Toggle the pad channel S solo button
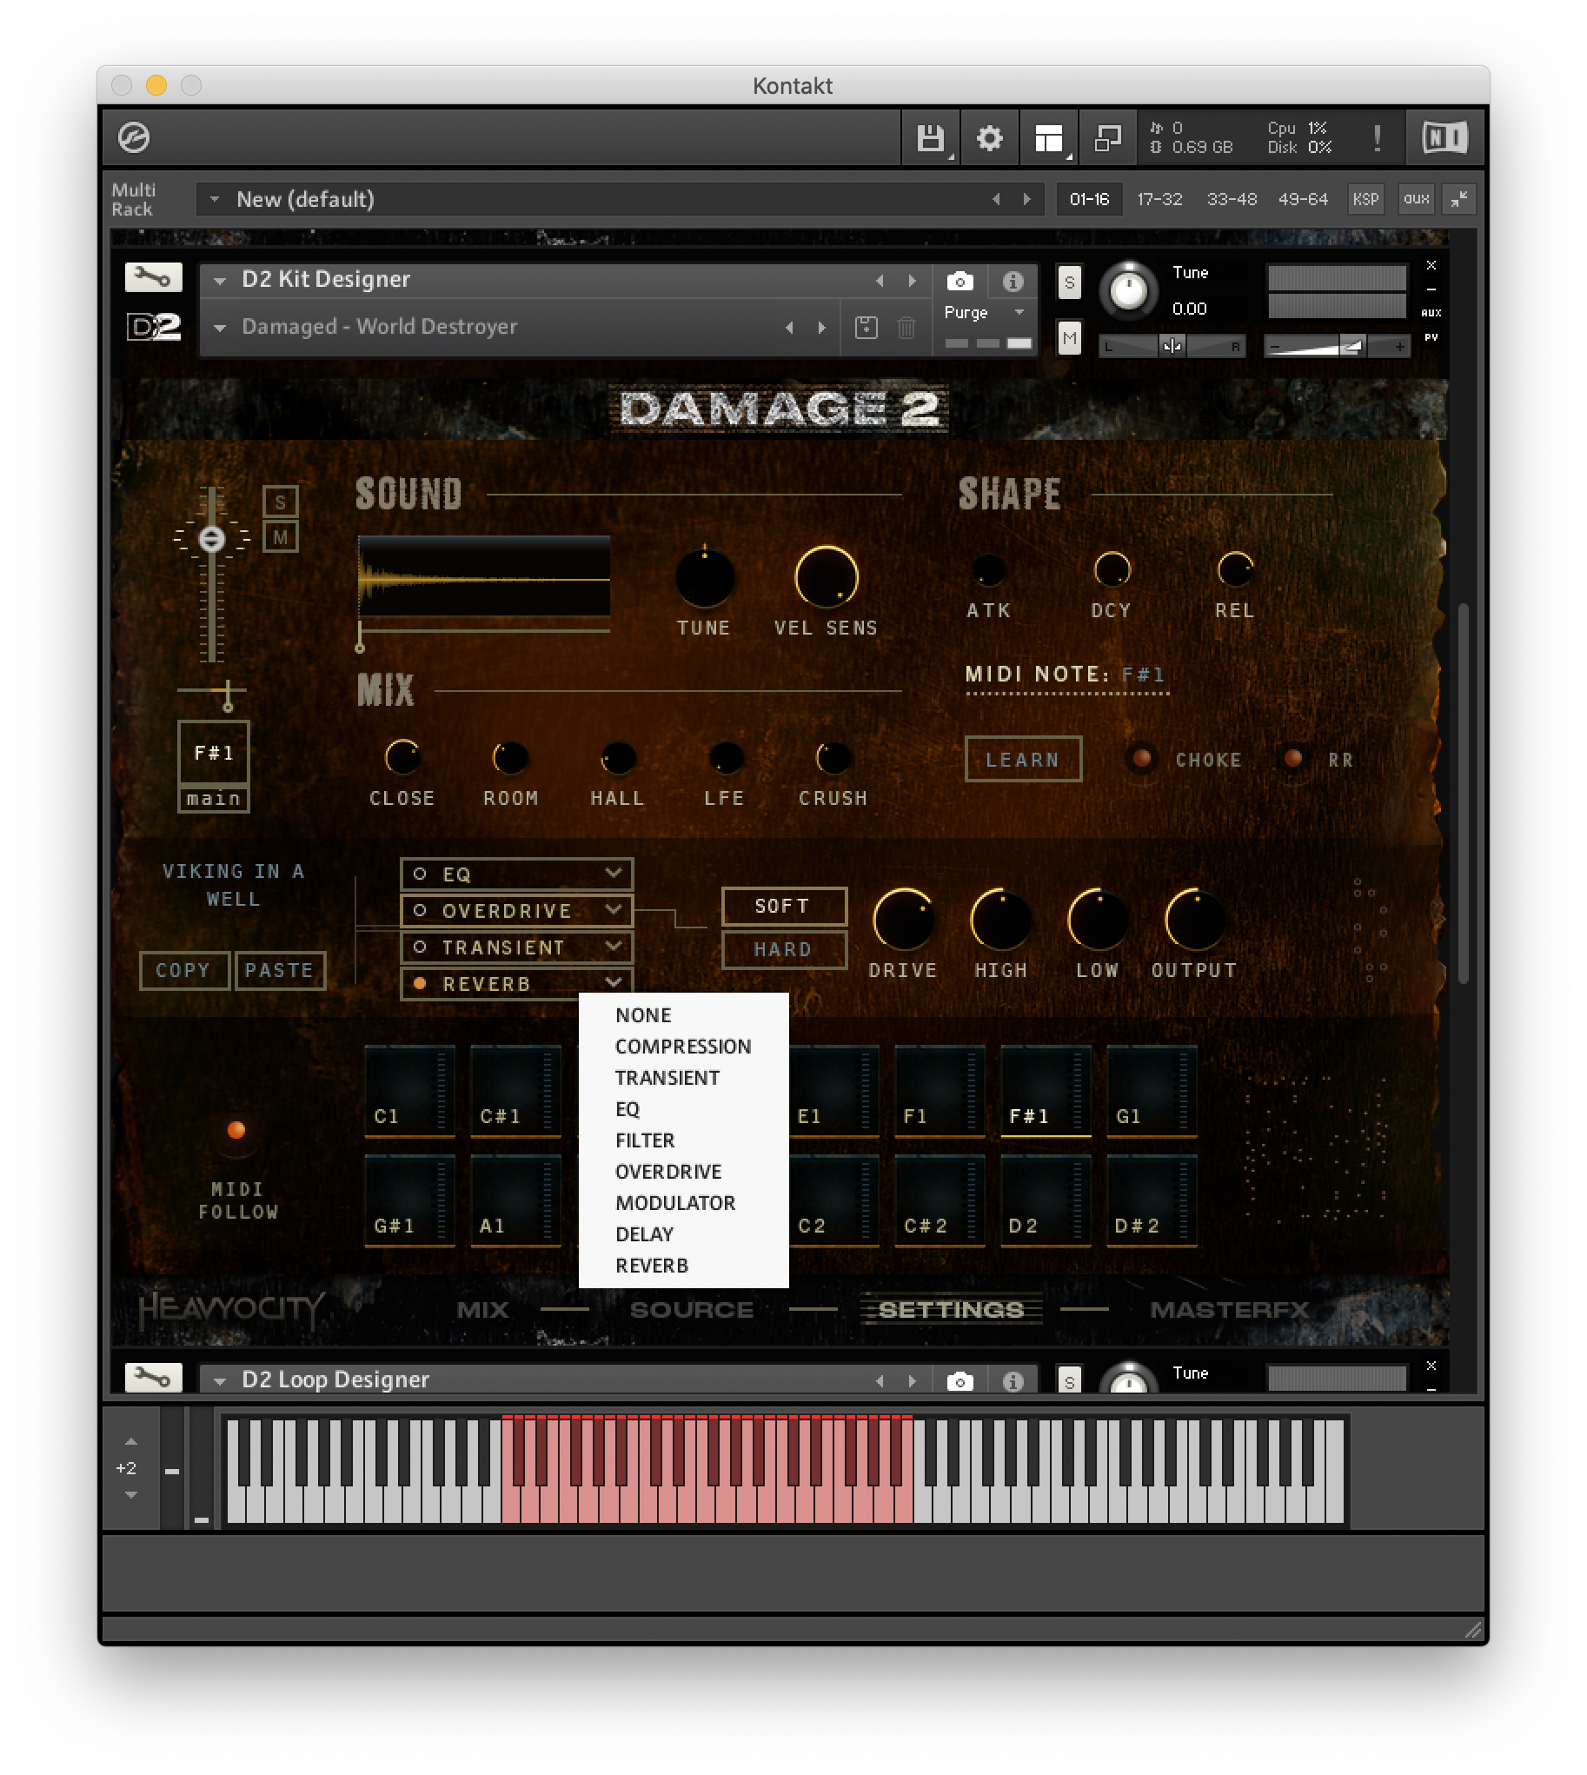The image size is (1587, 1775). (280, 502)
